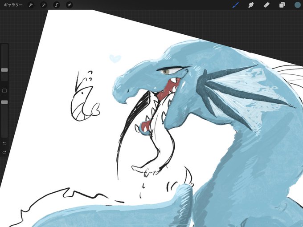Select the Brush paint tool
This screenshot has height=227, width=303.
click(x=236, y=5)
